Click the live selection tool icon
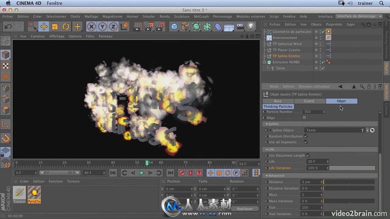Image resolution: width=390 pixels, height=219 pixels. tap(32, 27)
